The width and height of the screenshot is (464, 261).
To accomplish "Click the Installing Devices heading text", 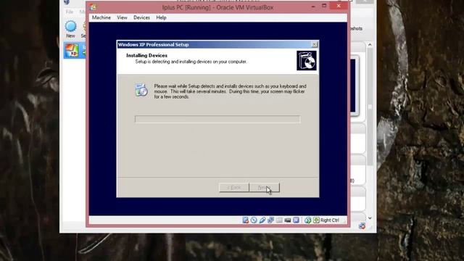I will (x=146, y=55).
